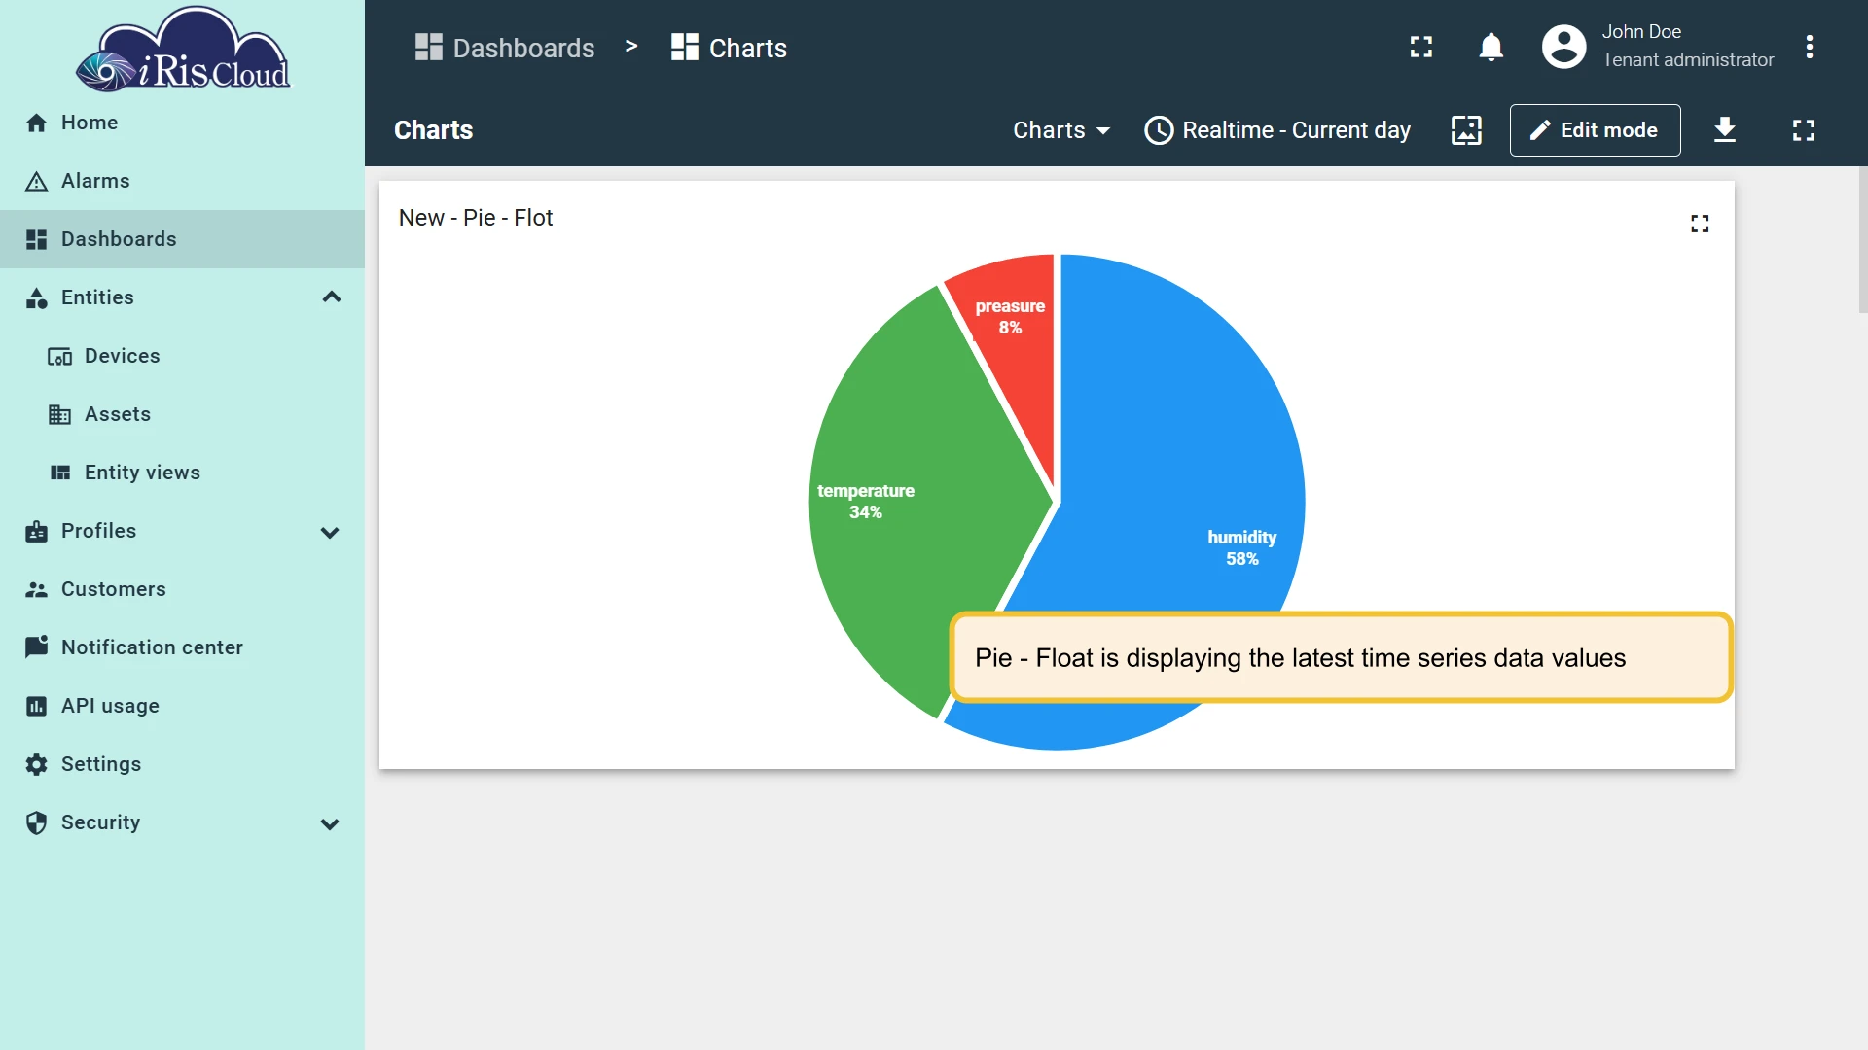1868x1050 pixels.
Task: Toggle fullscreen from top header bar
Action: pos(1421,47)
